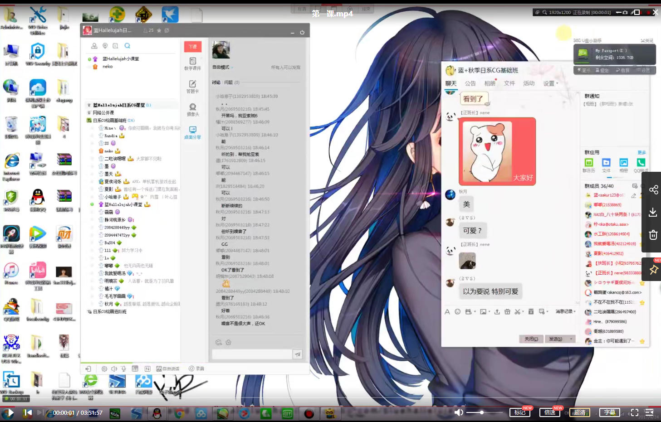Switch to the 问题 tab in discussion panel

tap(228, 82)
